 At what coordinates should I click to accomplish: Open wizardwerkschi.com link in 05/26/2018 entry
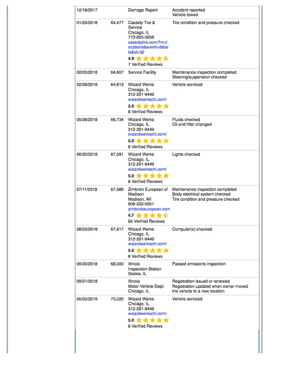[x=147, y=135]
